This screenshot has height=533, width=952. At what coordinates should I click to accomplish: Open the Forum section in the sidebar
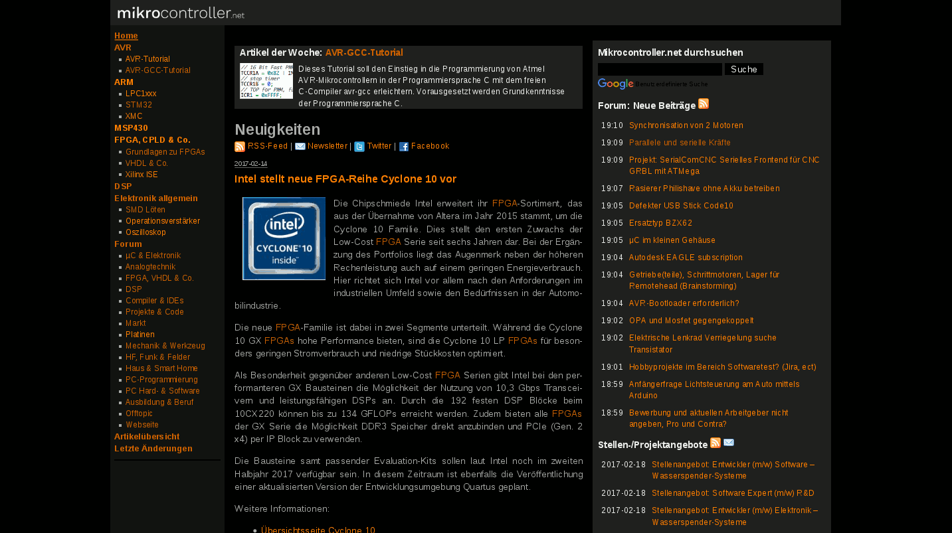[x=128, y=244]
